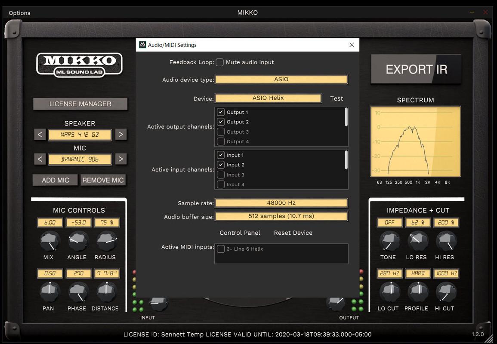Click the DISTANCE knob
The height and width of the screenshot is (344, 497).
pyautogui.click(x=107, y=292)
